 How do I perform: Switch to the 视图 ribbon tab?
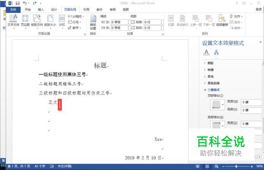(x=126, y=10)
